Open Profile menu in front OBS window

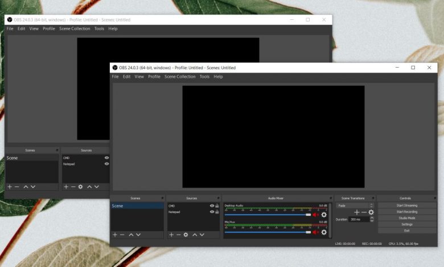click(x=154, y=77)
